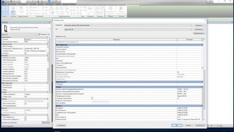Open the Тип dropdown in type dialog
The width and height of the screenshot is (234, 132).
point(128,29)
